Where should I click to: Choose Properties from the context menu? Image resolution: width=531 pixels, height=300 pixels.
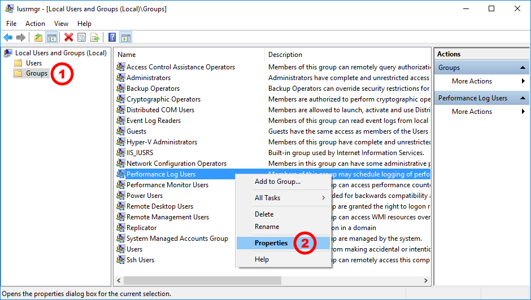271,243
